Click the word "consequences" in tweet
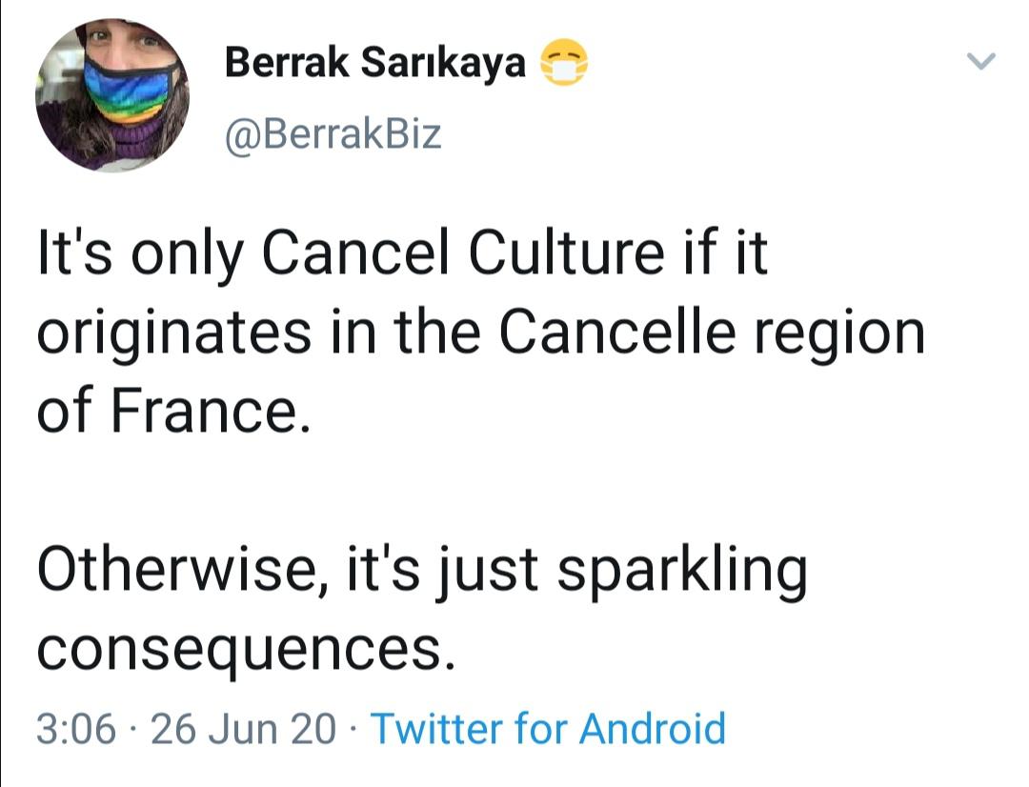 click(240, 650)
